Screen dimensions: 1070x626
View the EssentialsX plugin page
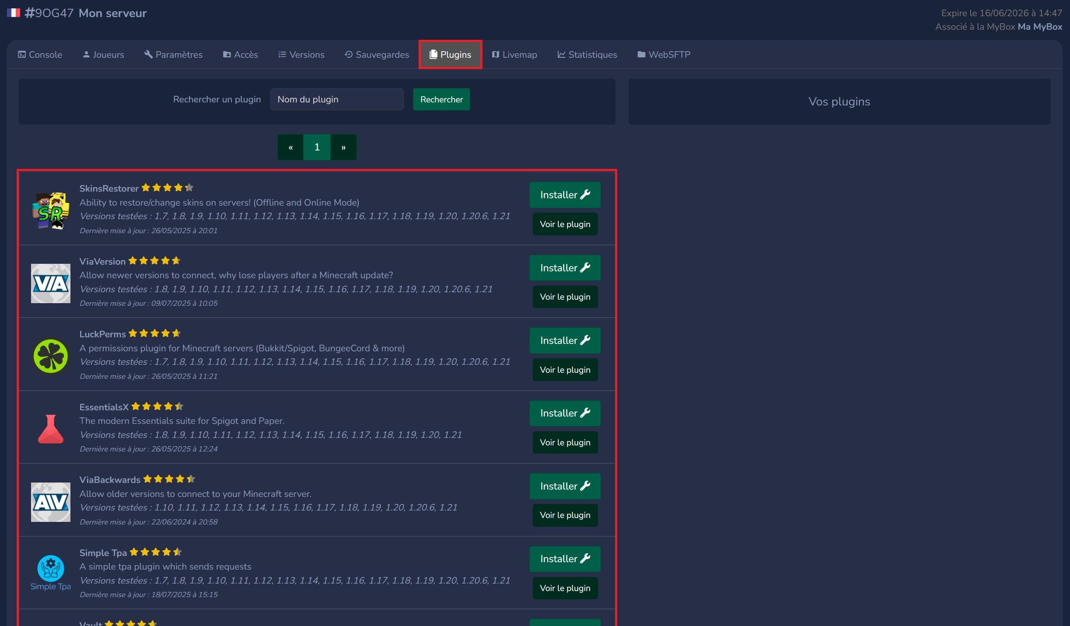click(565, 442)
